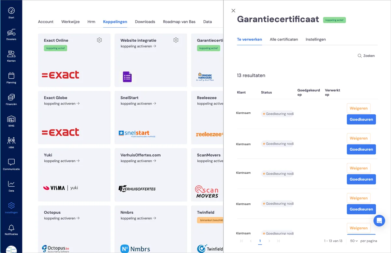Open Data in the sidebar
This screenshot has height=253, width=391.
click(11, 186)
